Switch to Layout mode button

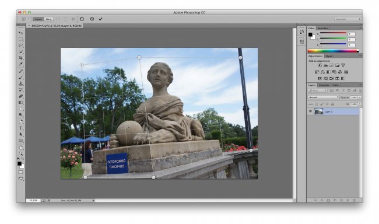click(38, 19)
